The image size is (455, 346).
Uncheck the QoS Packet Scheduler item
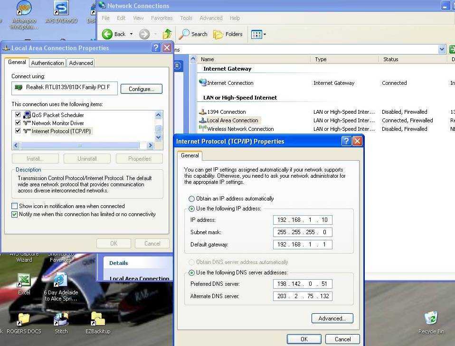(x=18, y=115)
